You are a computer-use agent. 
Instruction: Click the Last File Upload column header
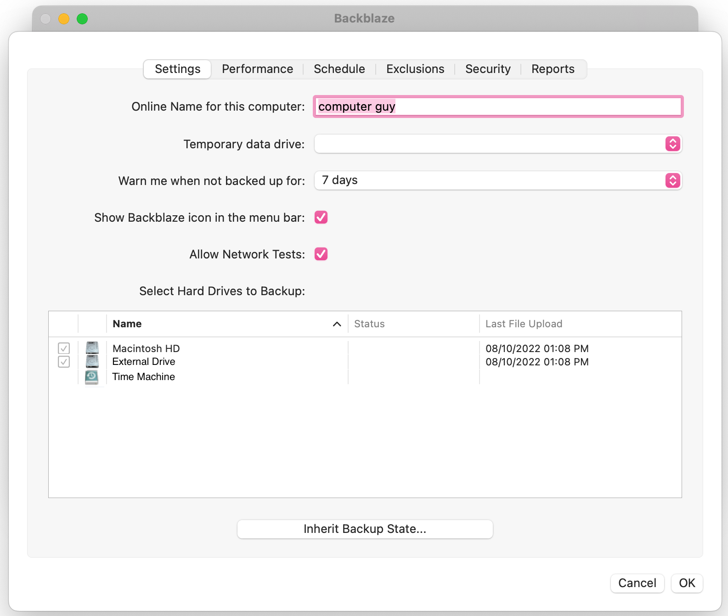click(x=524, y=324)
